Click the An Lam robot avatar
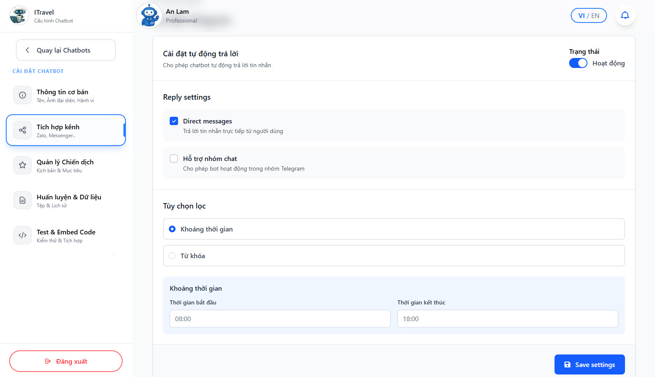The width and height of the screenshot is (655, 377). [x=149, y=15]
